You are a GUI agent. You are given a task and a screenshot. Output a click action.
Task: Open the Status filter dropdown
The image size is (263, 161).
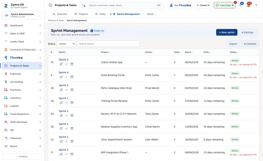tap(66, 44)
